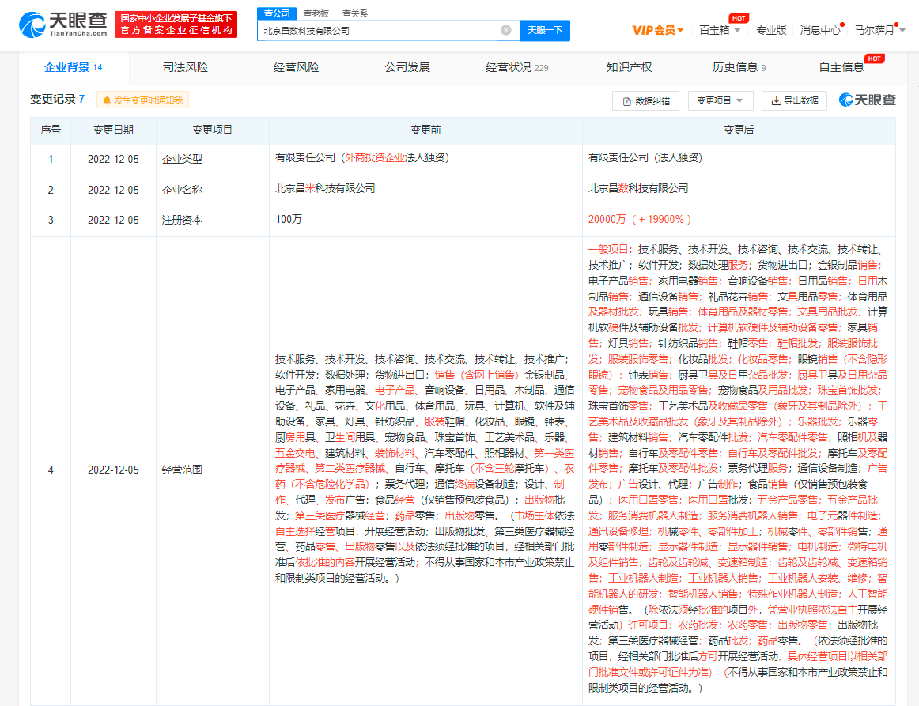Open the 专业版 link

771,30
